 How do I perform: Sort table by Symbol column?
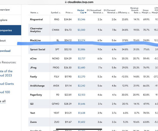coord(56,13)
